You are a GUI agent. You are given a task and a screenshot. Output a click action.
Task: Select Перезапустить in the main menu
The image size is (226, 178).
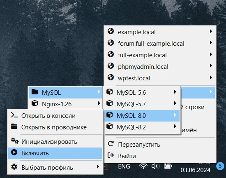pos(160,145)
